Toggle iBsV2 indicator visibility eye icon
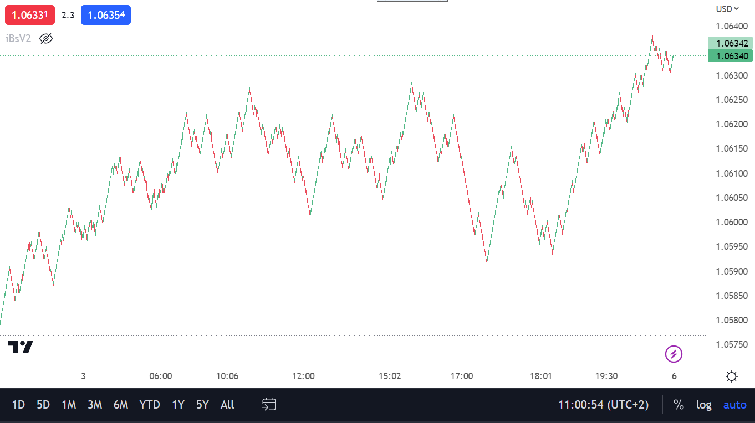 point(46,39)
